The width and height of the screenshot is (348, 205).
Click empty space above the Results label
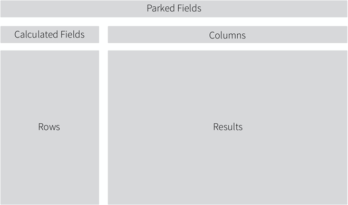227,86
